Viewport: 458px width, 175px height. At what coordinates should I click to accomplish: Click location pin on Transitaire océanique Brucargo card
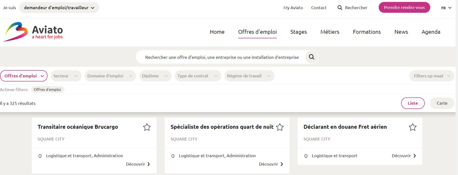40,156
